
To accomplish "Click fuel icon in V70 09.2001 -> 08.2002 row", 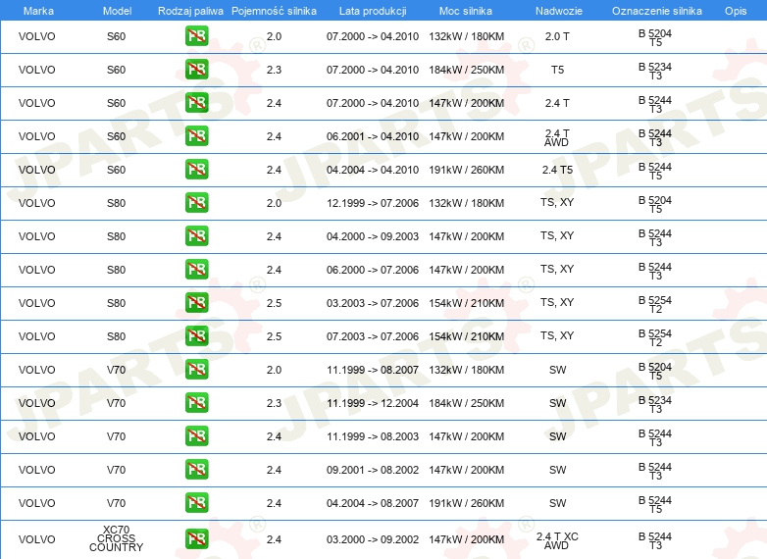I will pos(196,469).
